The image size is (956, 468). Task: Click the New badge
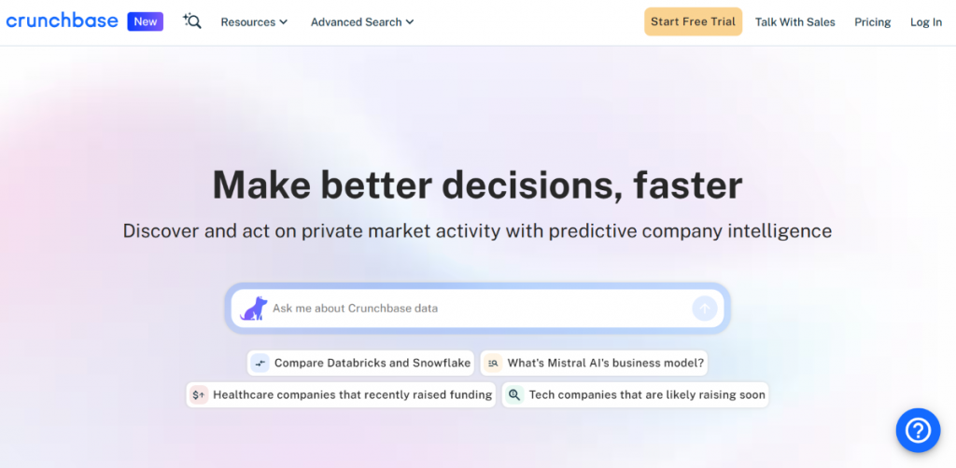click(146, 21)
